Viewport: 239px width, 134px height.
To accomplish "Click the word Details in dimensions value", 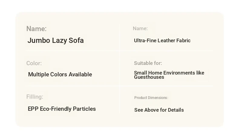I will click(176, 110).
